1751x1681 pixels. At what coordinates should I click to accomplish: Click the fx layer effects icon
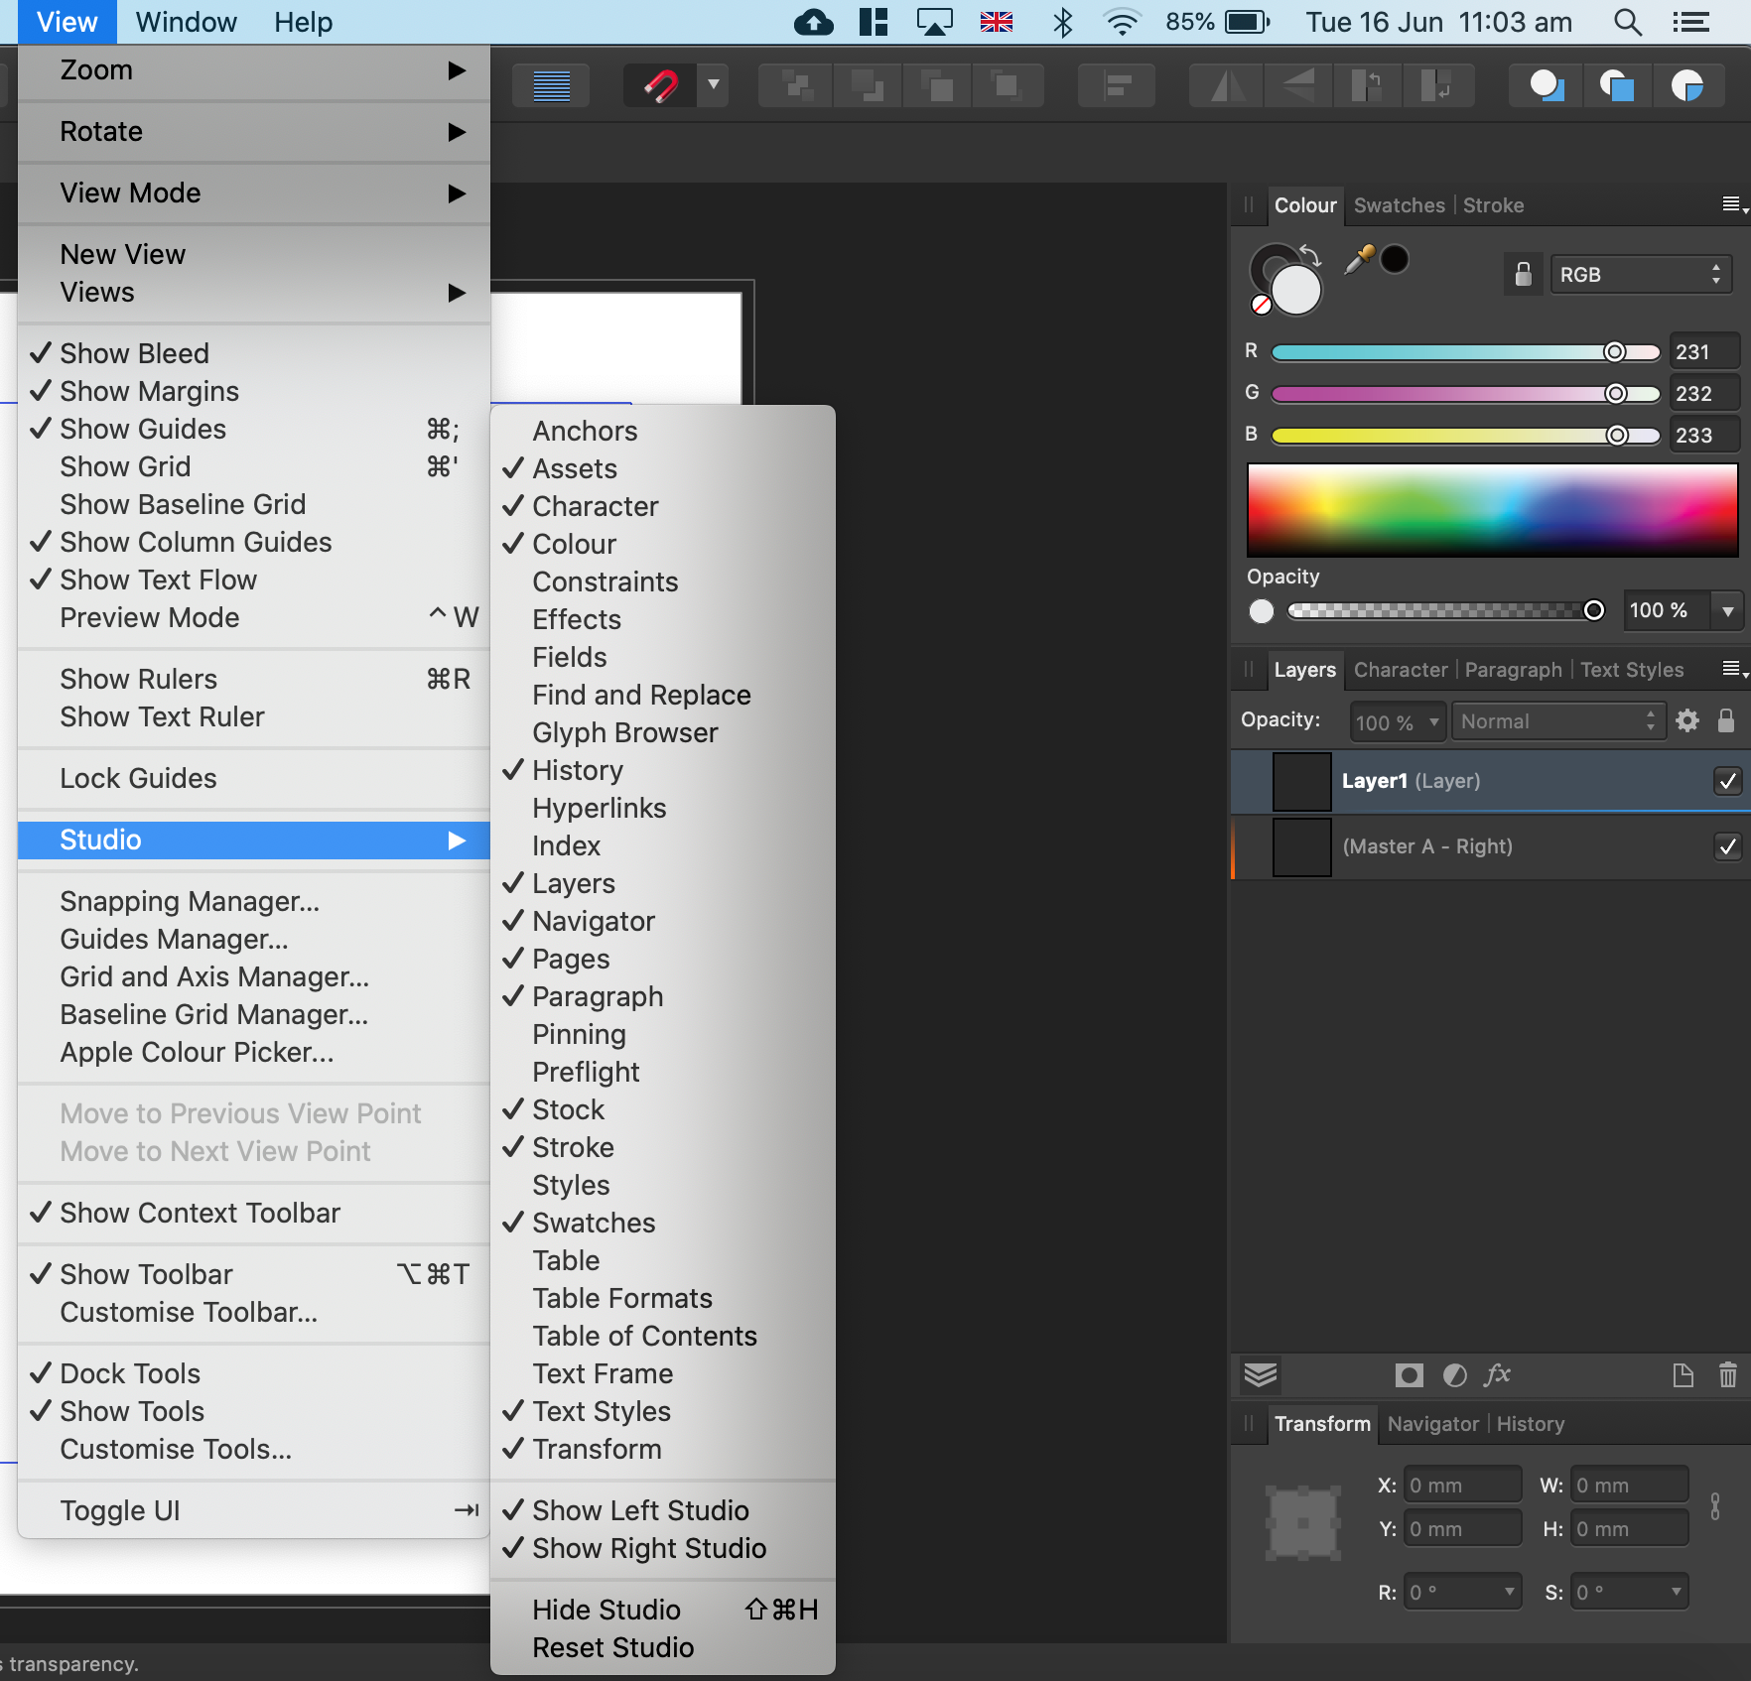point(1497,1374)
